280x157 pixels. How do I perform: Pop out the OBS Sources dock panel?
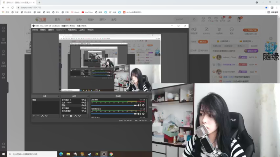click(88, 96)
